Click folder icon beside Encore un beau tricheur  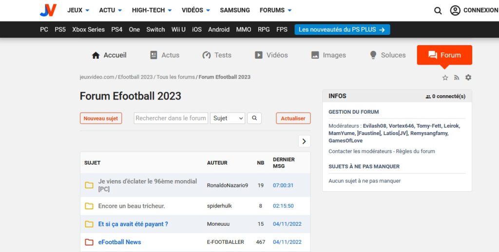coord(89,206)
